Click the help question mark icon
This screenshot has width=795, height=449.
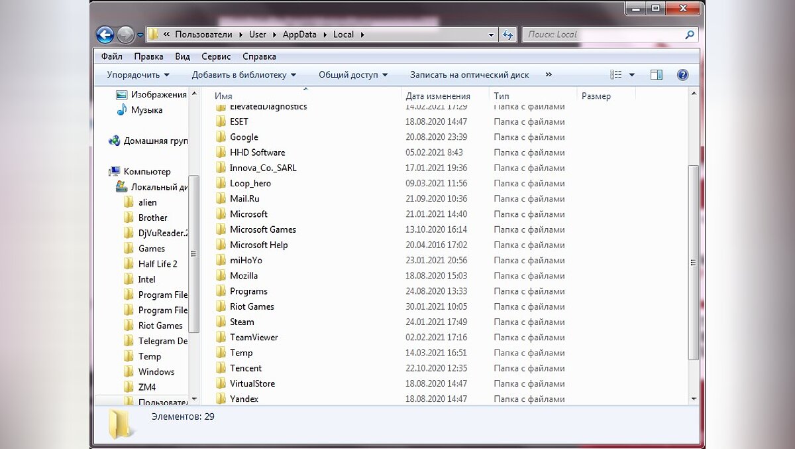[x=683, y=75]
